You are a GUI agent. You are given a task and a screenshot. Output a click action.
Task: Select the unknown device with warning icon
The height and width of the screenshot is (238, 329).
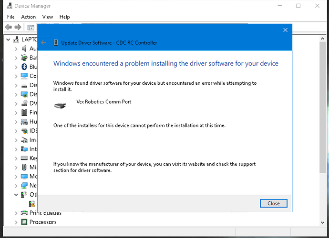coord(32,204)
